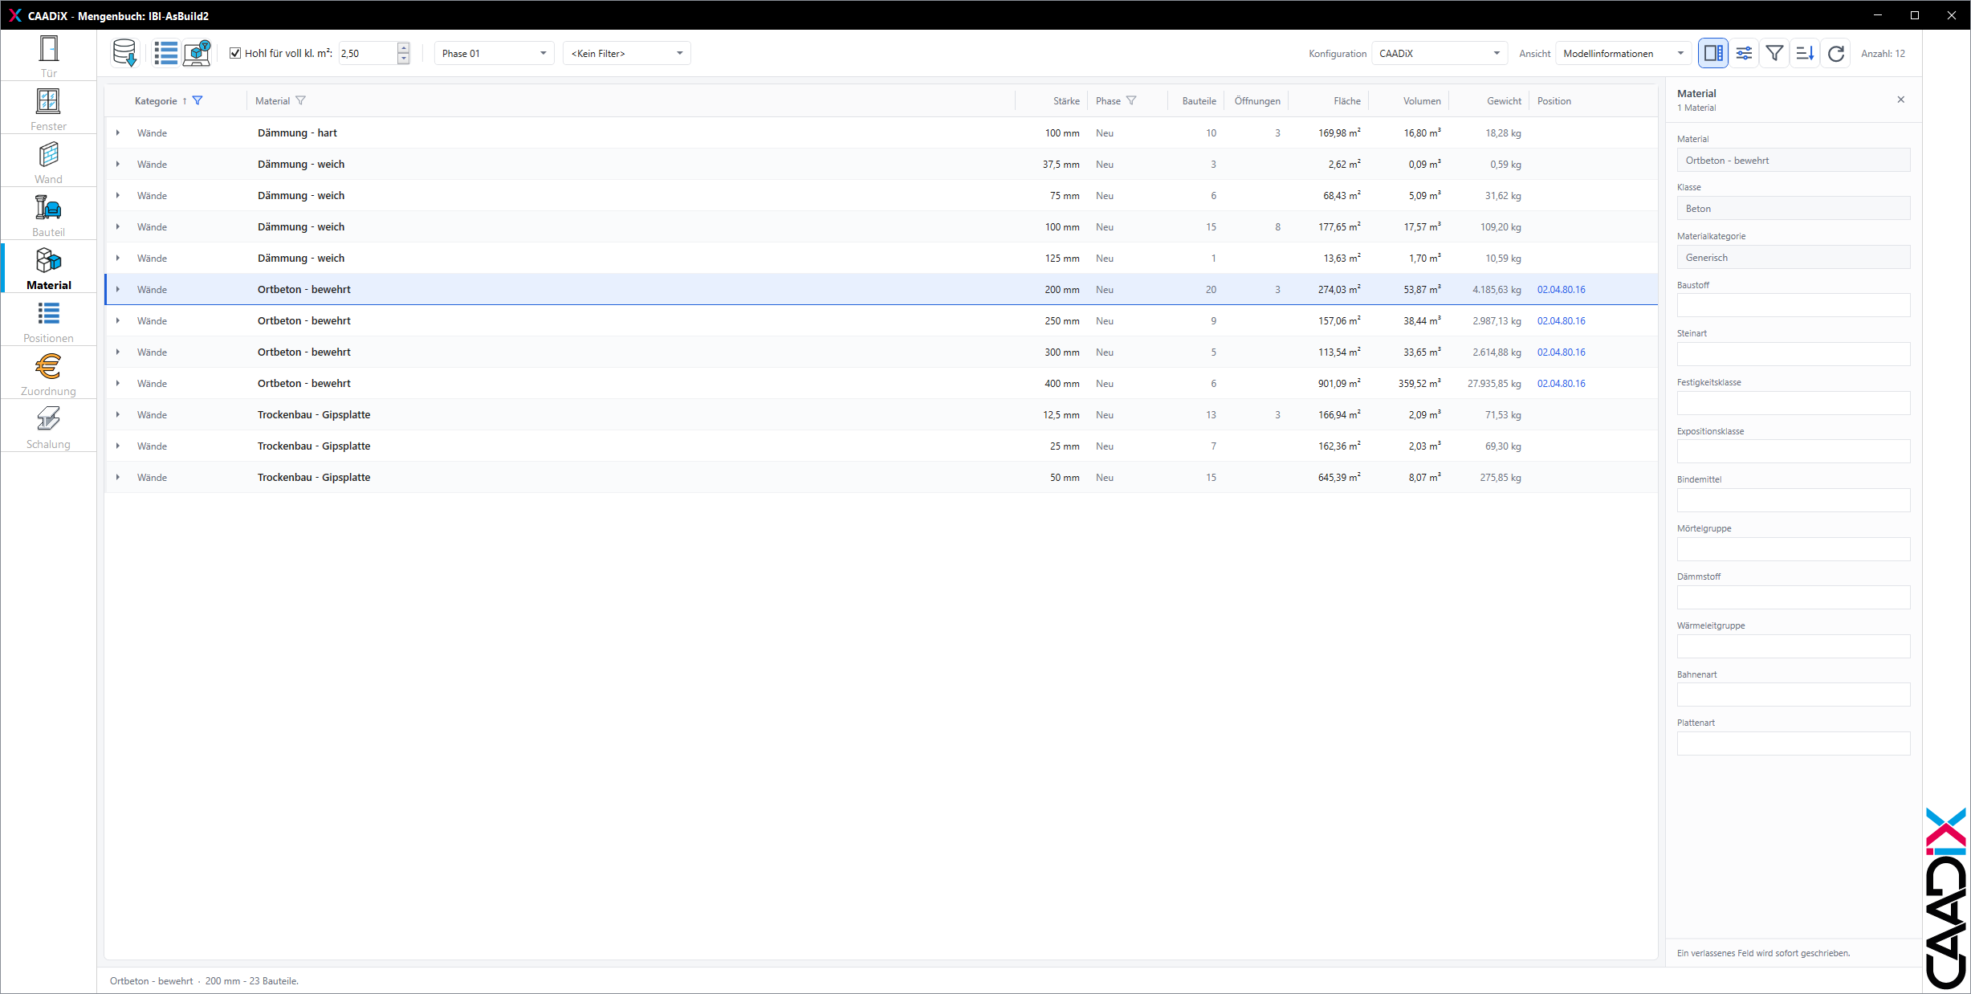
Task: Click the Expositionsklasse input field
Action: (x=1793, y=451)
